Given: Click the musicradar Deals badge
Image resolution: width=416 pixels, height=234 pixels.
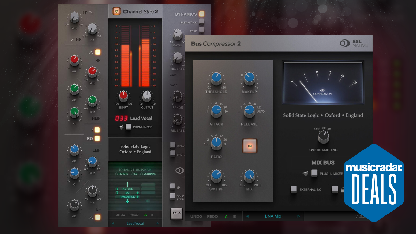Looking at the screenshot, I should pos(374,183).
